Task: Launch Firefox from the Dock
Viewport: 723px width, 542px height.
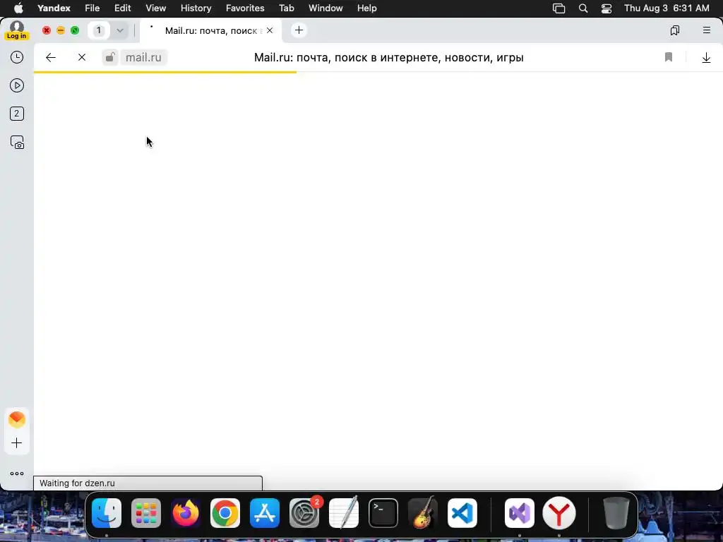Action: point(186,513)
